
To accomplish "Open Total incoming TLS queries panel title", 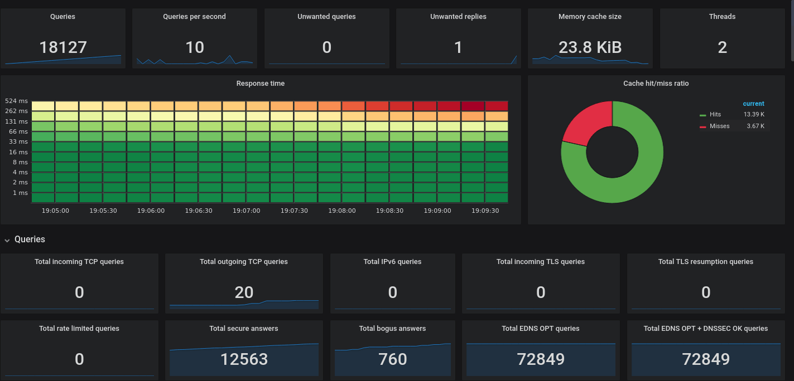I will [x=541, y=262].
